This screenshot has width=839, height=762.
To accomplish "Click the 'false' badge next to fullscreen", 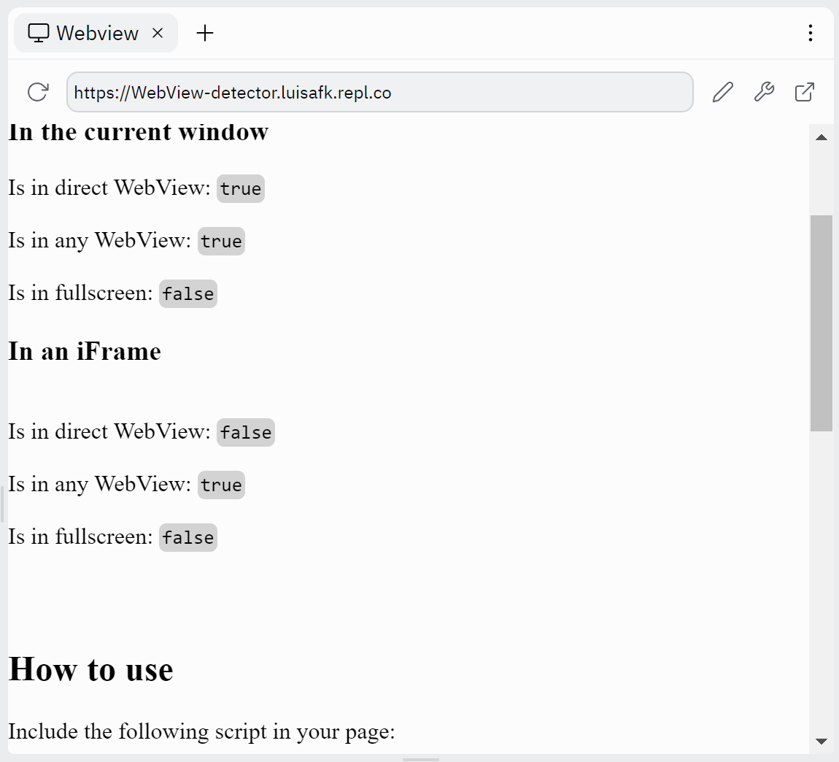I will [x=187, y=293].
